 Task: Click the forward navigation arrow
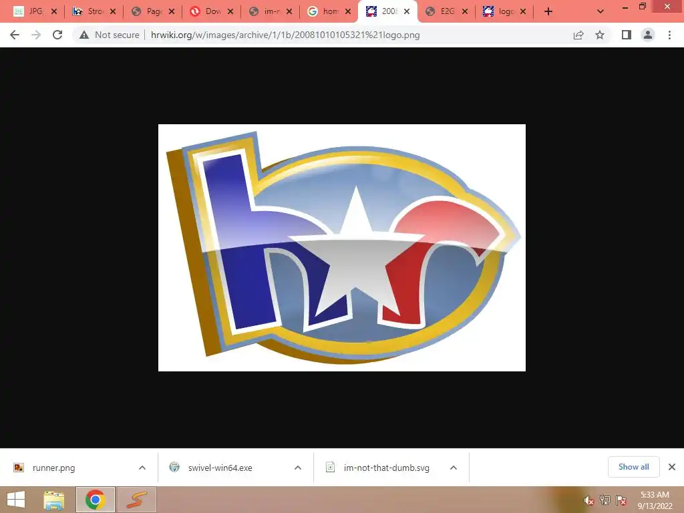point(36,35)
